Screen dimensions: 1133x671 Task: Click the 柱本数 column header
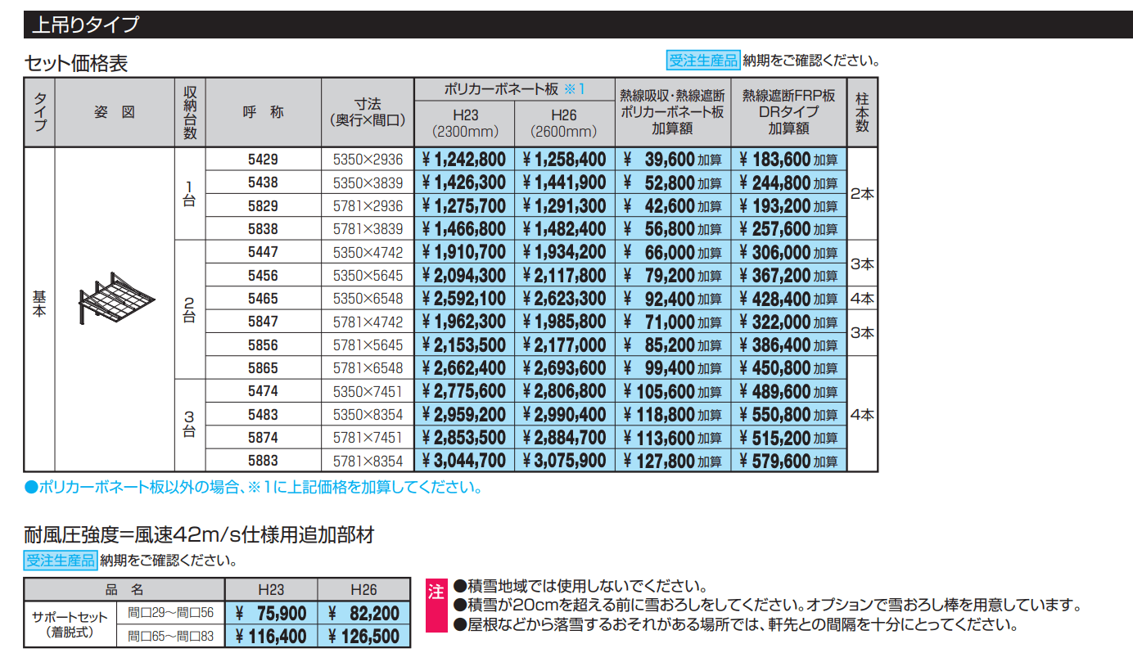[x=864, y=112]
